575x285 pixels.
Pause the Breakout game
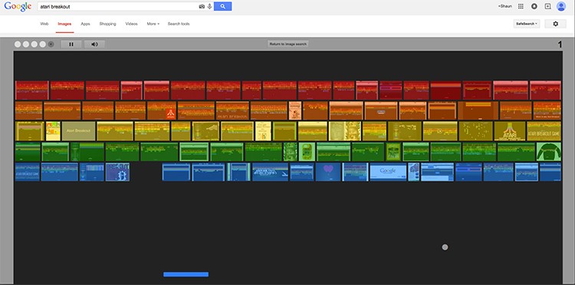71,44
